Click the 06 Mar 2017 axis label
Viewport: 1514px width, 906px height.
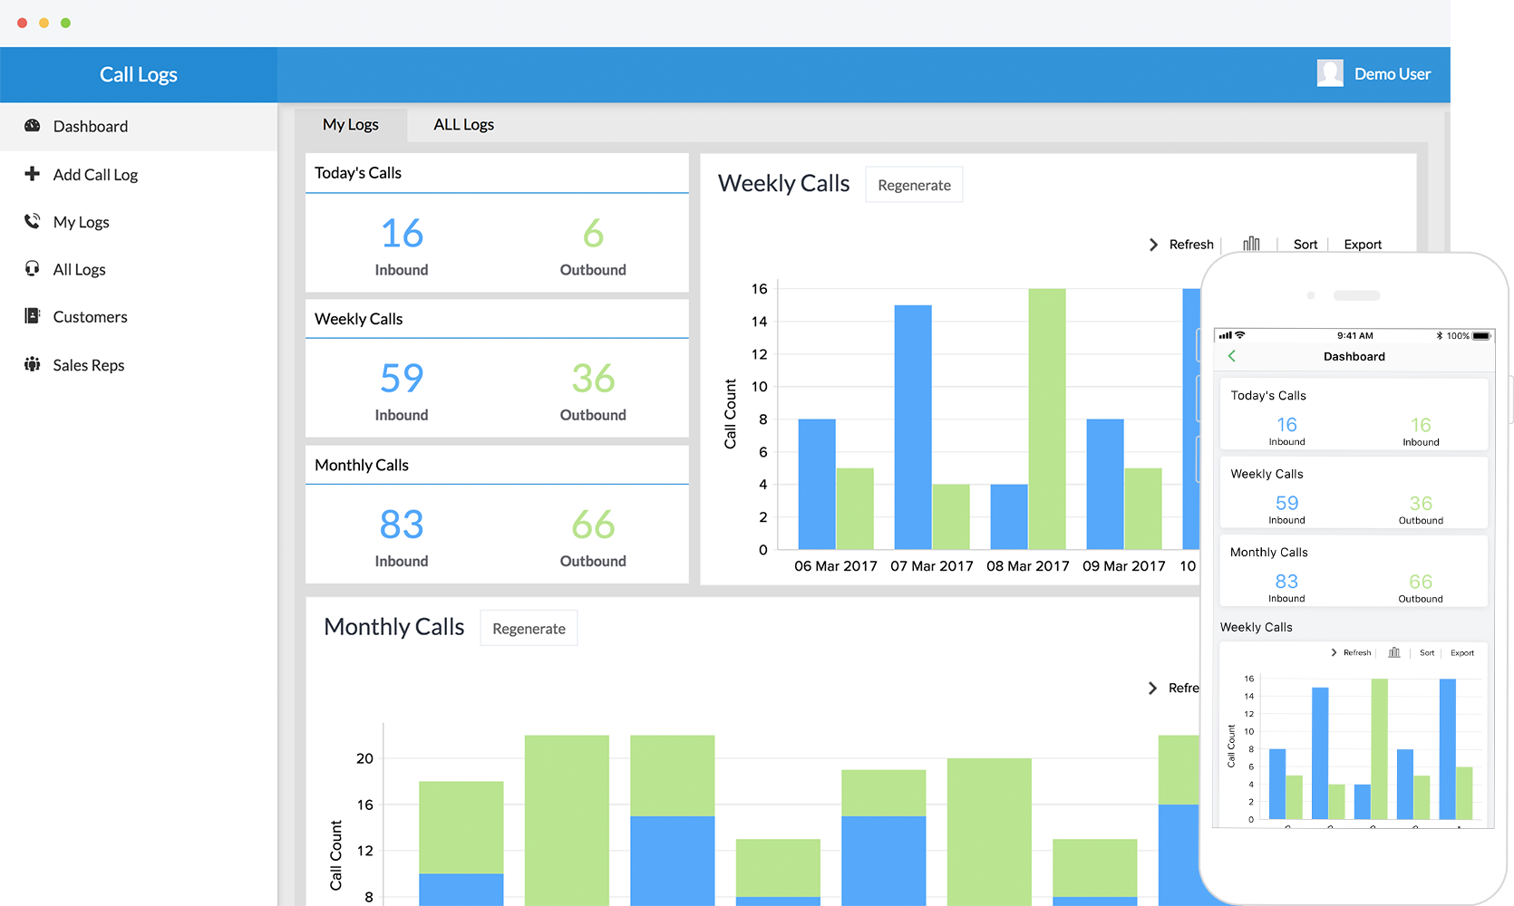click(x=836, y=566)
